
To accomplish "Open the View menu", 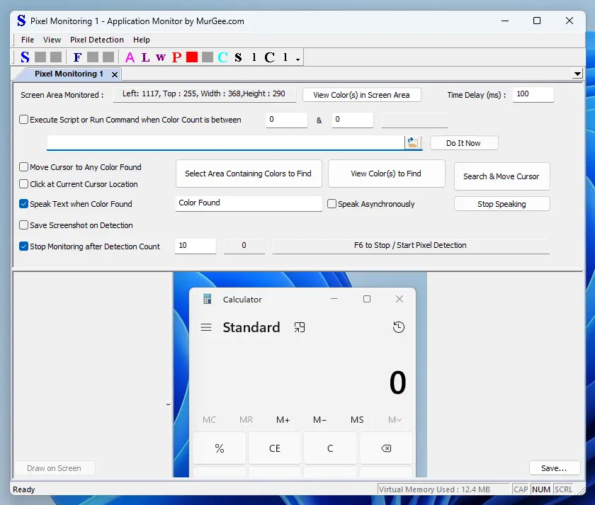I will [52, 40].
